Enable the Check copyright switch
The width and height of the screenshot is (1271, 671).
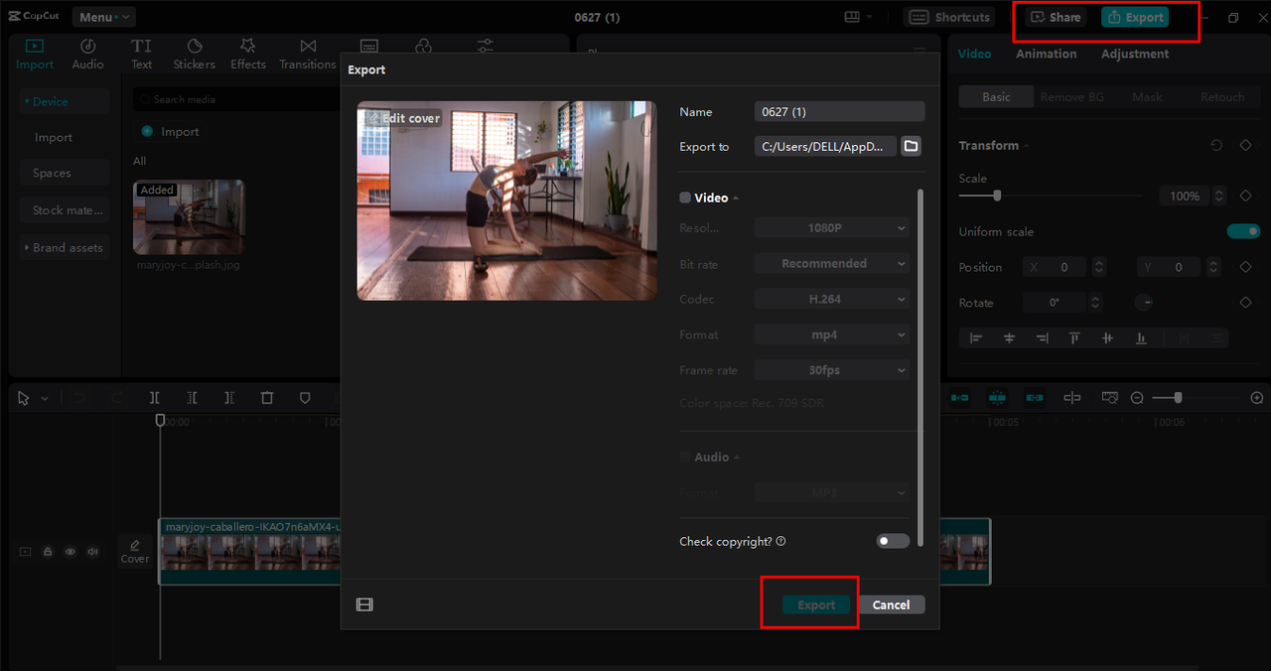[893, 541]
